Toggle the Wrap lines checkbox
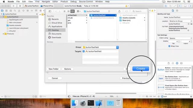The height and width of the screenshot is (108, 193). (x=169, y=46)
